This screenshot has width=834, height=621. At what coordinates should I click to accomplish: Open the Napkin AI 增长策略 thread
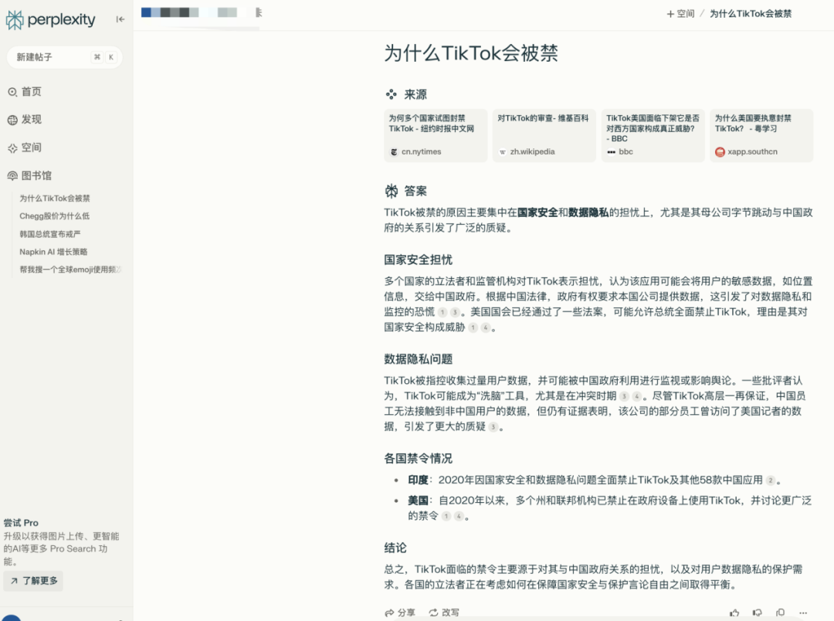53,252
